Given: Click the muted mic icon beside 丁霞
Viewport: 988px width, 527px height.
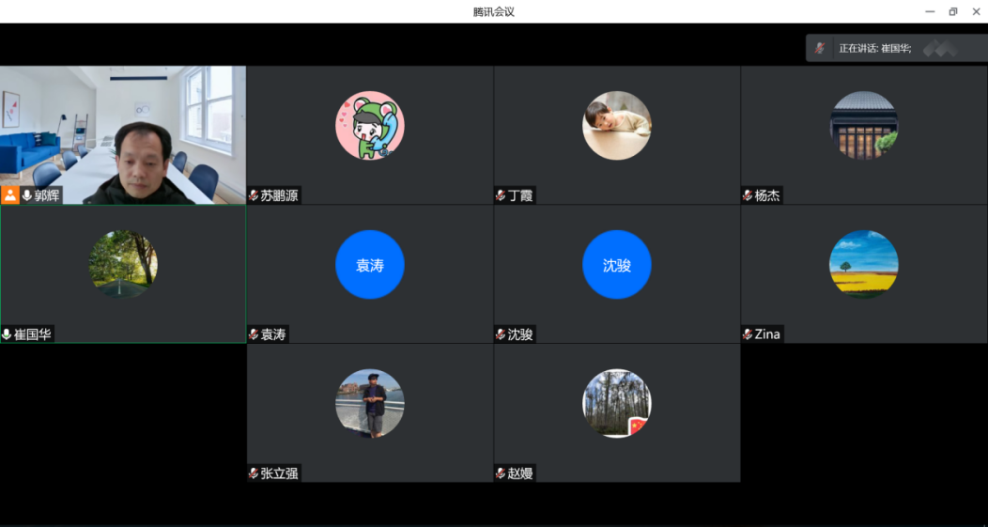Looking at the screenshot, I should pyautogui.click(x=501, y=195).
